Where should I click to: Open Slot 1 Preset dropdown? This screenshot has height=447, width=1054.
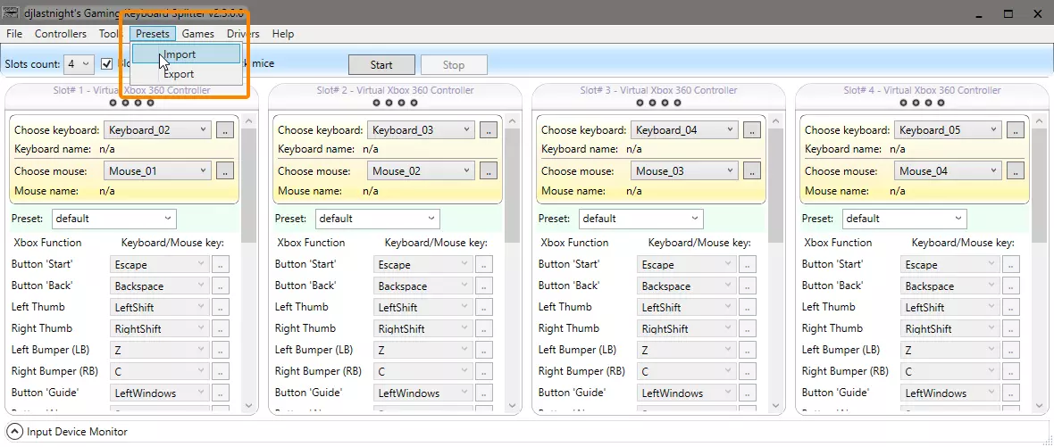pyautogui.click(x=113, y=219)
